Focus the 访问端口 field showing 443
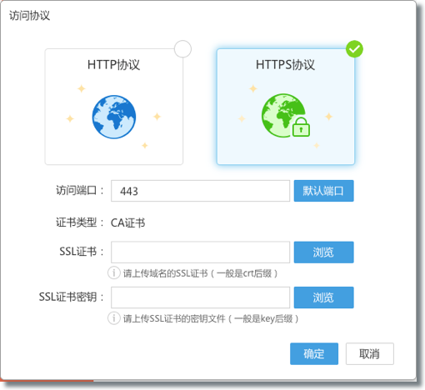 pyautogui.click(x=200, y=191)
